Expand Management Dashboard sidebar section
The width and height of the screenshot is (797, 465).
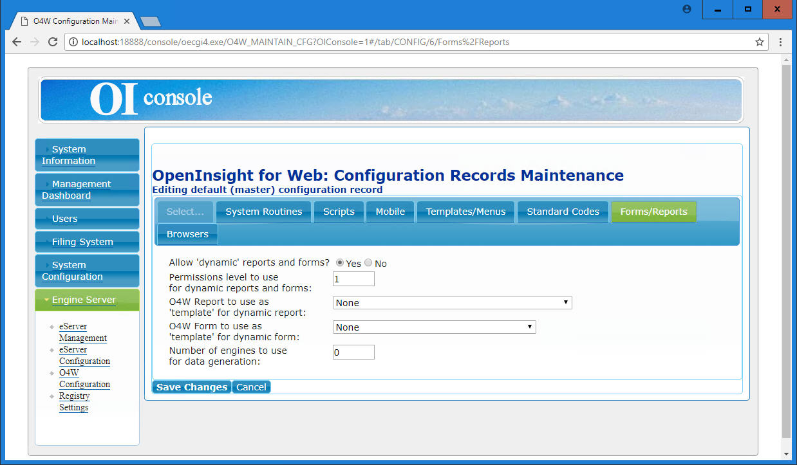[87, 190]
